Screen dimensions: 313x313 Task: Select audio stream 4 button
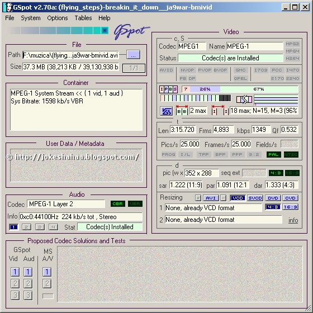pos(53,227)
